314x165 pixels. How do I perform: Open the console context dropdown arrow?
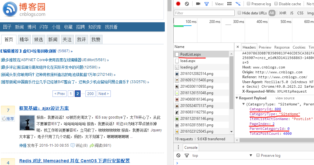pyautogui.click(x=251, y=156)
